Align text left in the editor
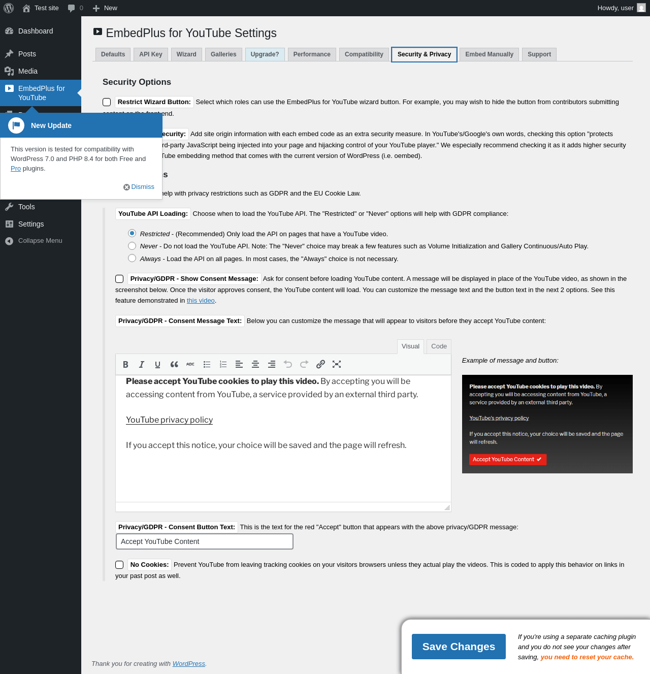 [239, 364]
